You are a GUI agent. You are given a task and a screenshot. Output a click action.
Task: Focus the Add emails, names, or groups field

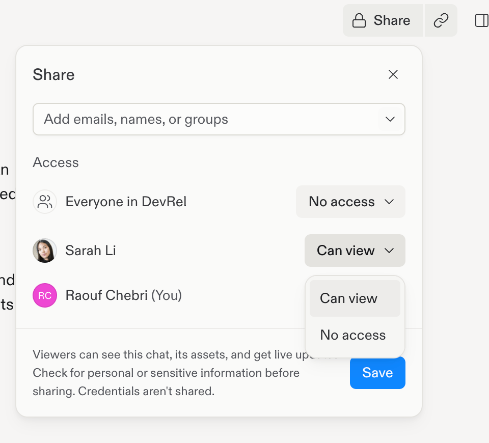click(x=219, y=119)
